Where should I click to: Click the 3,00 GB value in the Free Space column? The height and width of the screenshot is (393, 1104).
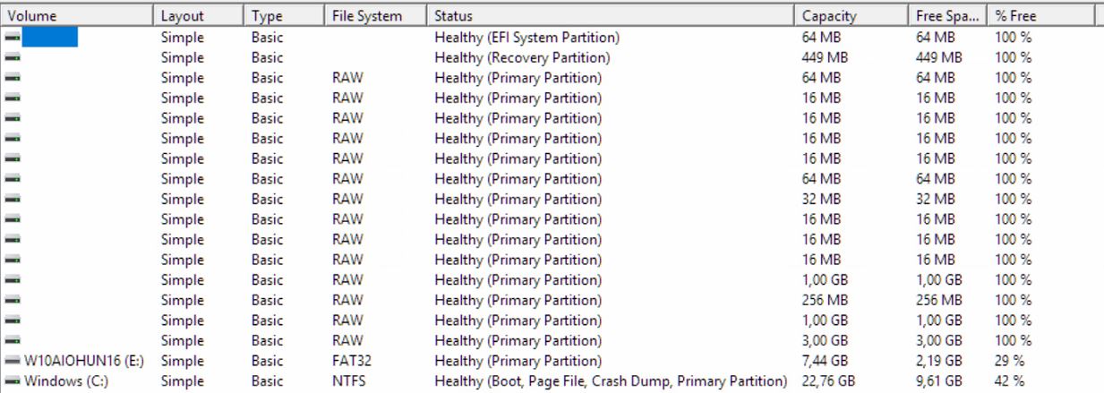939,341
